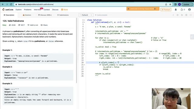Open the Python3 language dropdown

[x=86, y=15]
